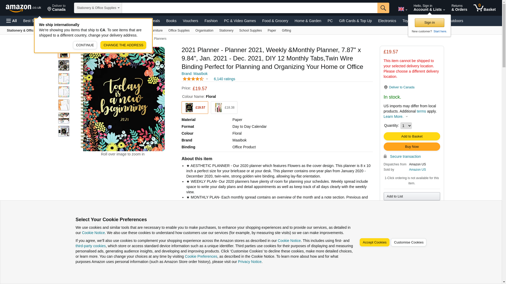Select the second colour option at £18.38

[x=224, y=108]
